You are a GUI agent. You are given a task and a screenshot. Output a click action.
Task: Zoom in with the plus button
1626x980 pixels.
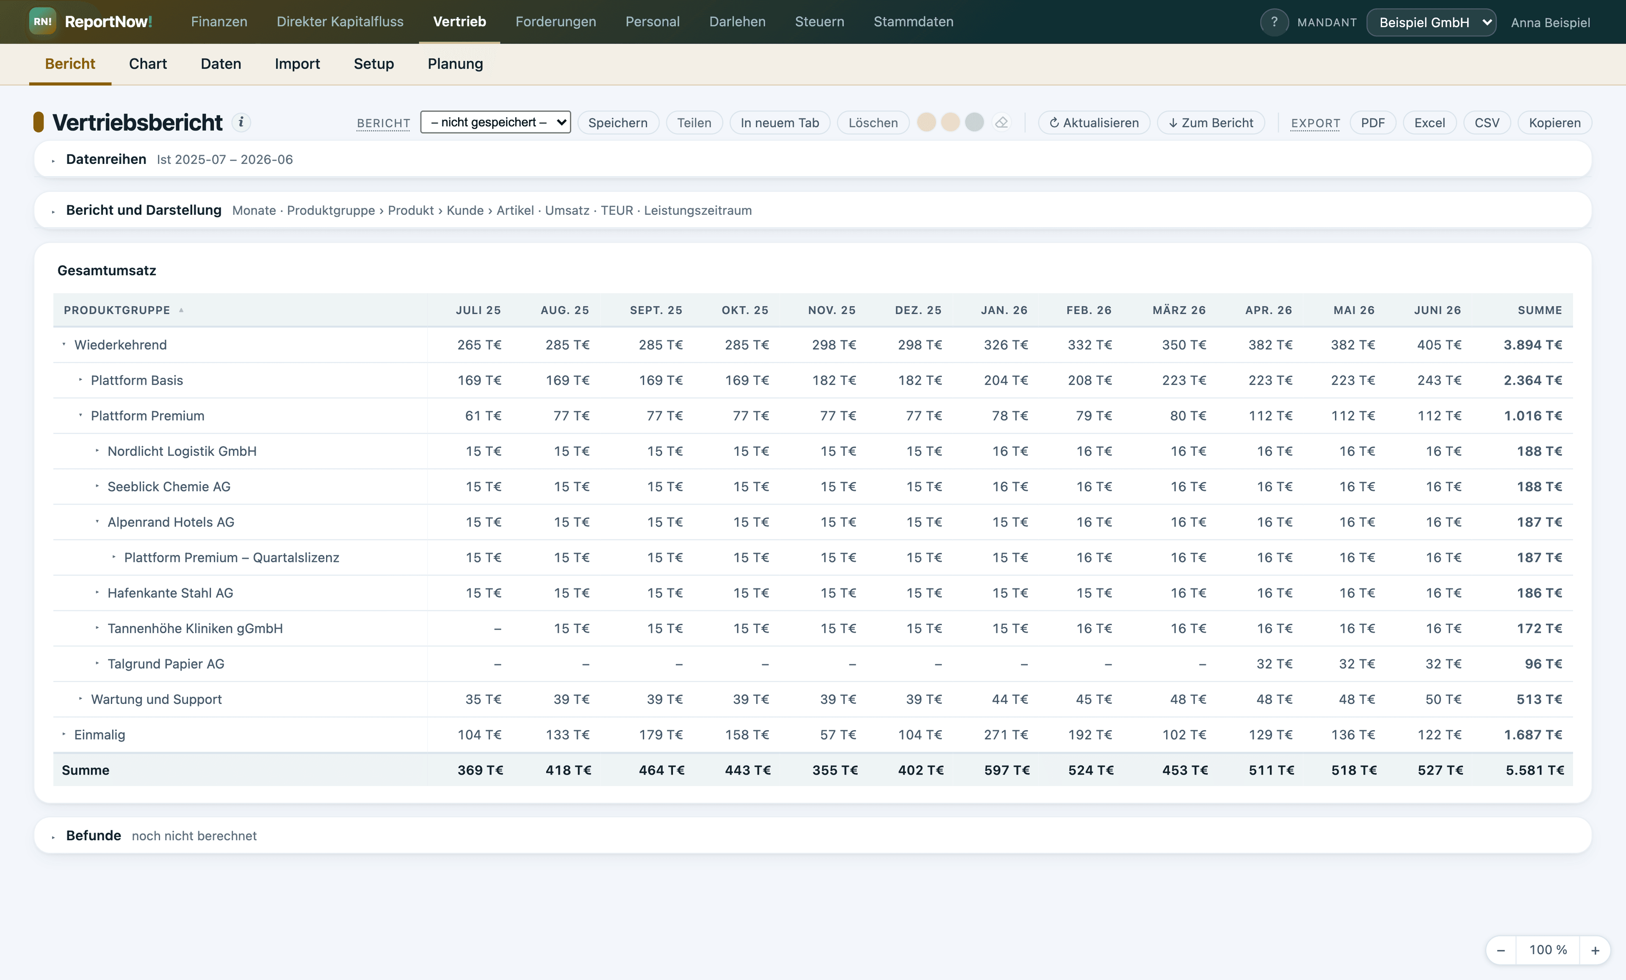click(x=1595, y=950)
